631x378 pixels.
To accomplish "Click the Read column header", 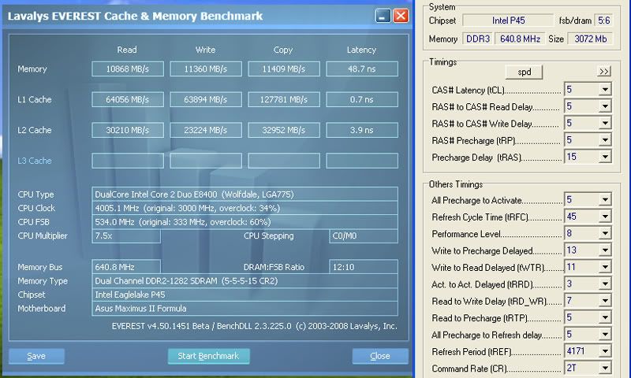I will 127,50.
